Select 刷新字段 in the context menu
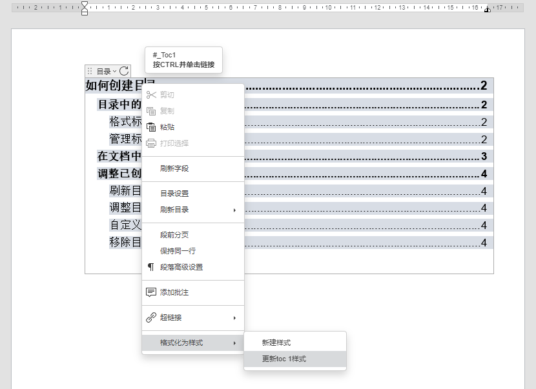 click(193, 168)
